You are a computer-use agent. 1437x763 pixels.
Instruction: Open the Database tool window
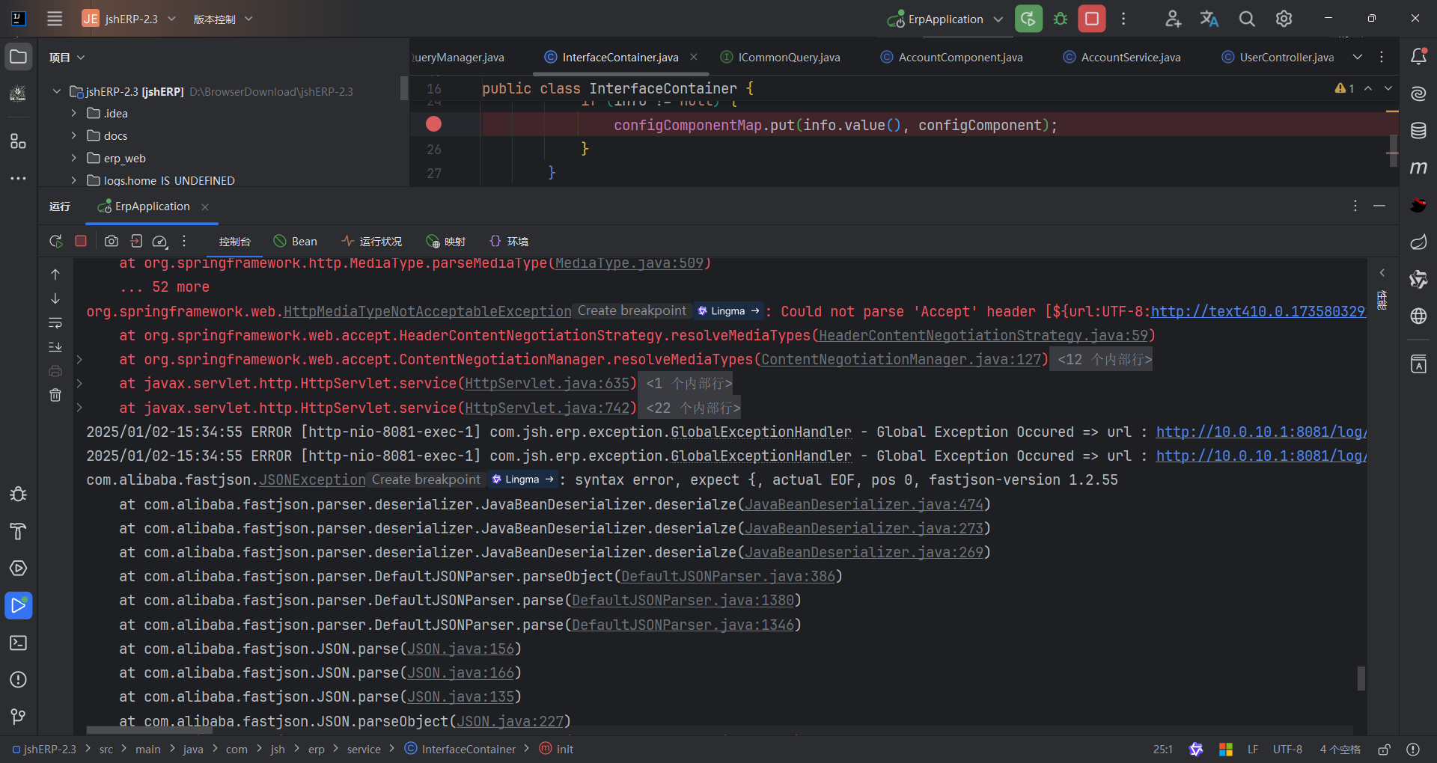[1418, 131]
